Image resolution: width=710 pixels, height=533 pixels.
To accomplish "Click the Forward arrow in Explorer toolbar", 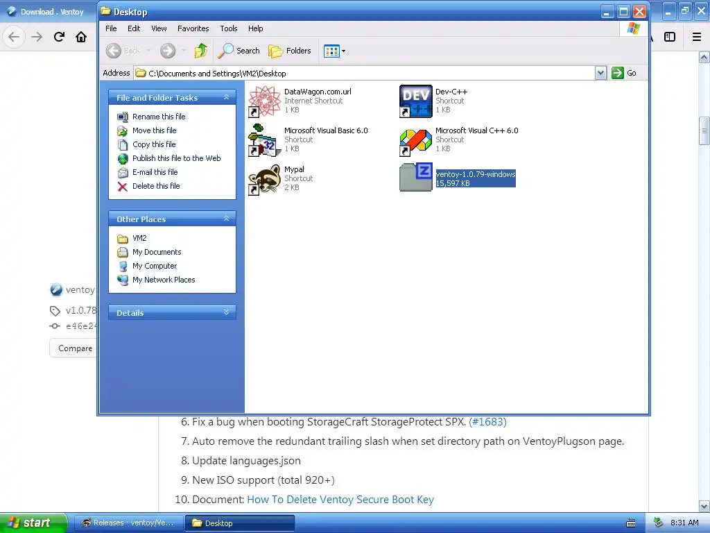I will pyautogui.click(x=168, y=51).
